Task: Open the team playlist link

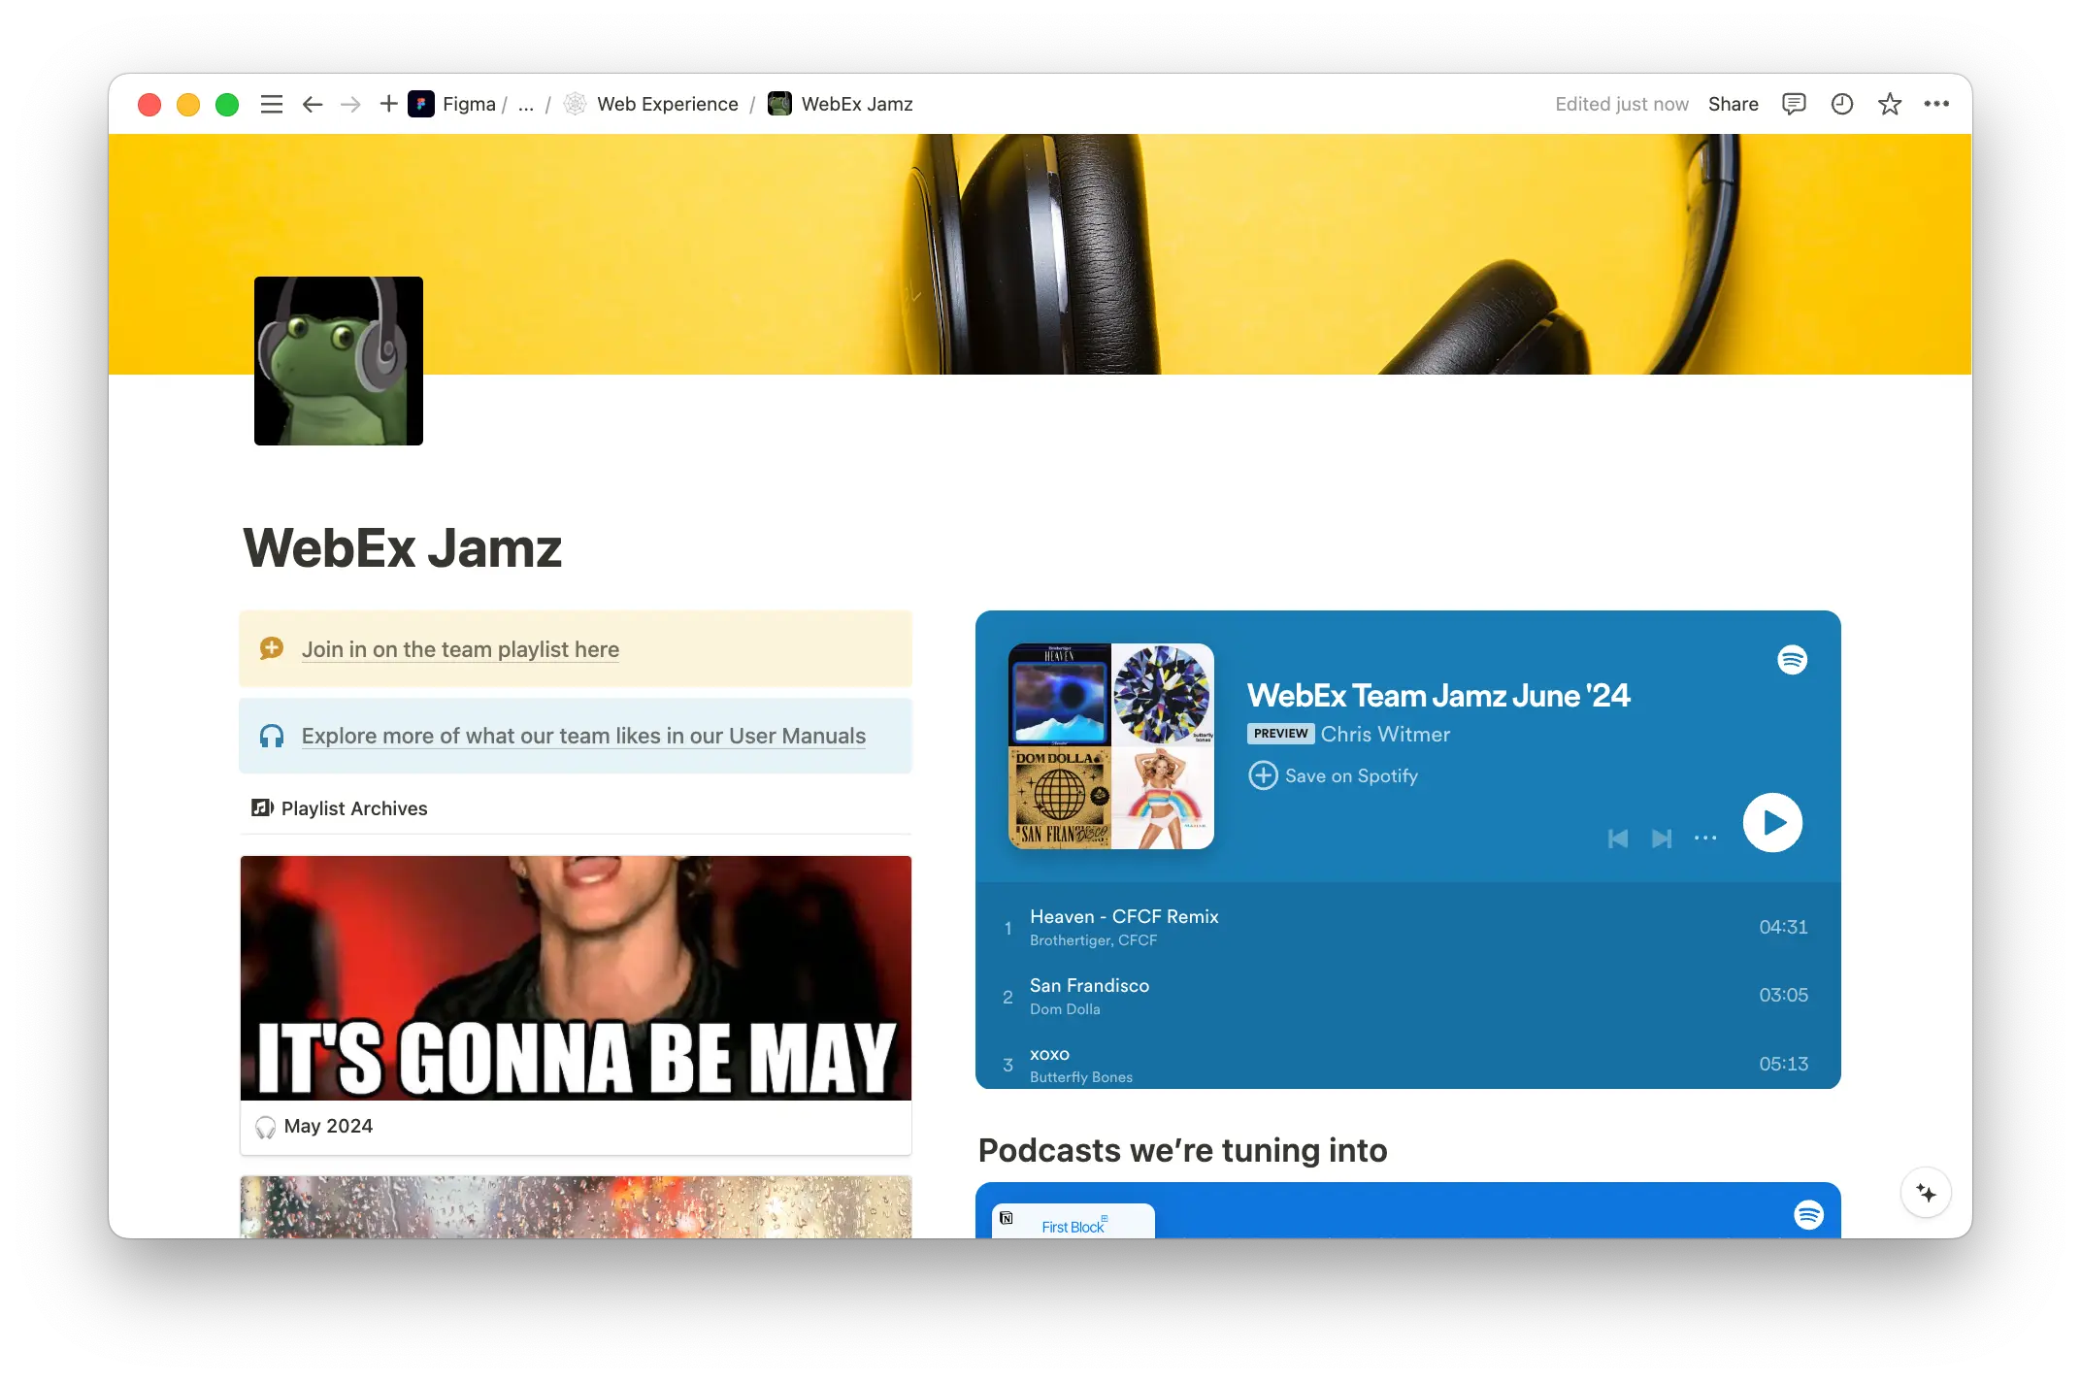Action: (x=460, y=649)
